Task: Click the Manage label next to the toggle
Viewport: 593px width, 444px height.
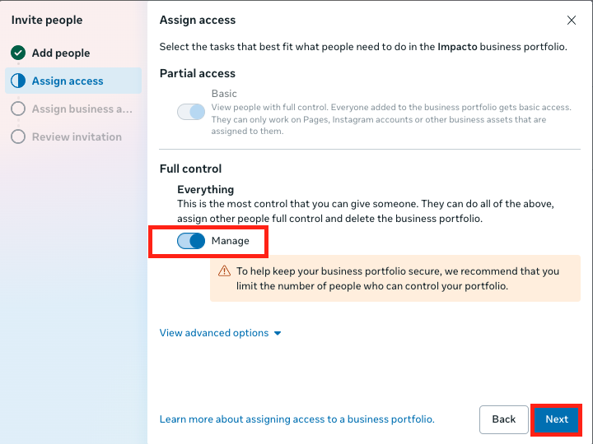Action: click(x=230, y=241)
